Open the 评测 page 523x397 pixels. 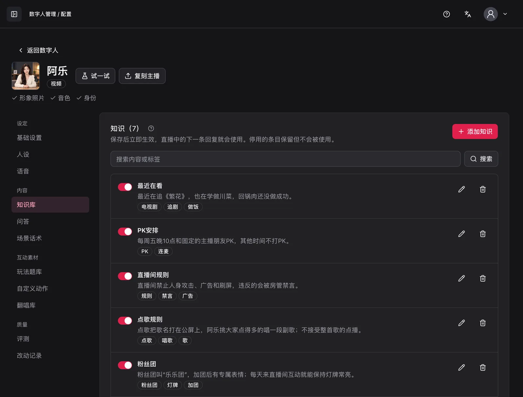(x=50, y=339)
